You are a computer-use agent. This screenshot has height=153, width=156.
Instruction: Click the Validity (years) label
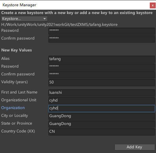click(14, 82)
